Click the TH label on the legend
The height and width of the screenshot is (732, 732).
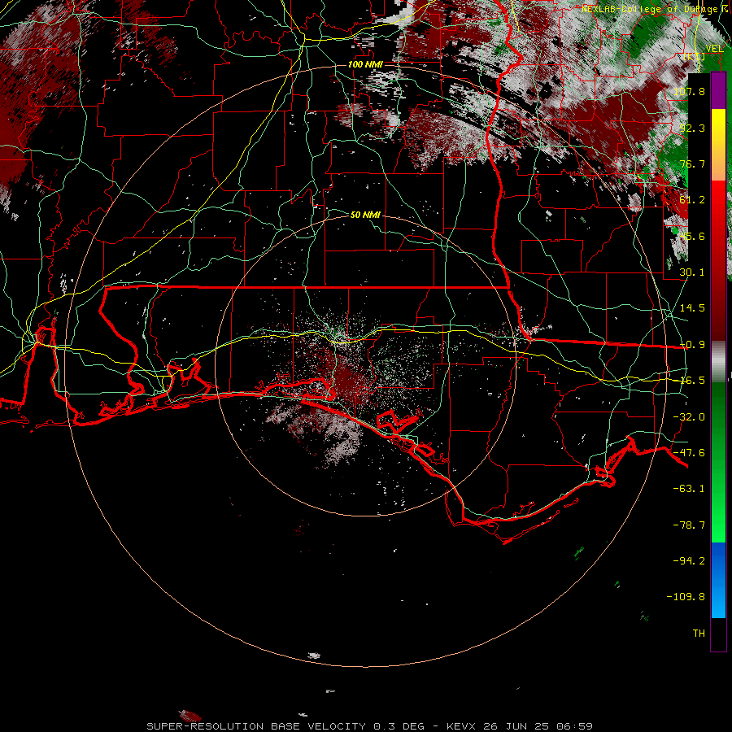pos(699,634)
